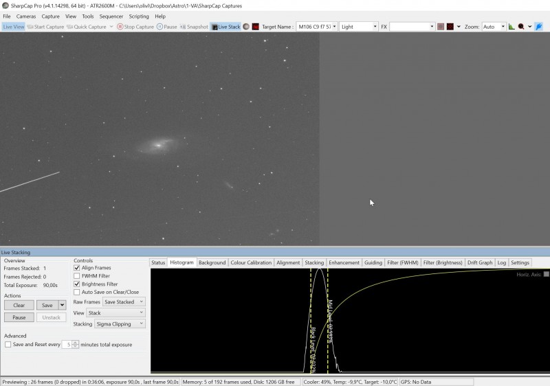Click the Live View toolbar button
This screenshot has width=550, height=386.
tap(13, 27)
